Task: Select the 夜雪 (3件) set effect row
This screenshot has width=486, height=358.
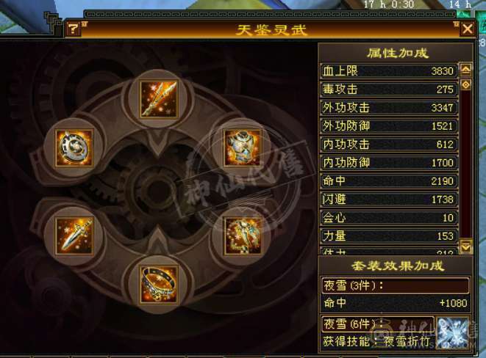Action: point(395,285)
